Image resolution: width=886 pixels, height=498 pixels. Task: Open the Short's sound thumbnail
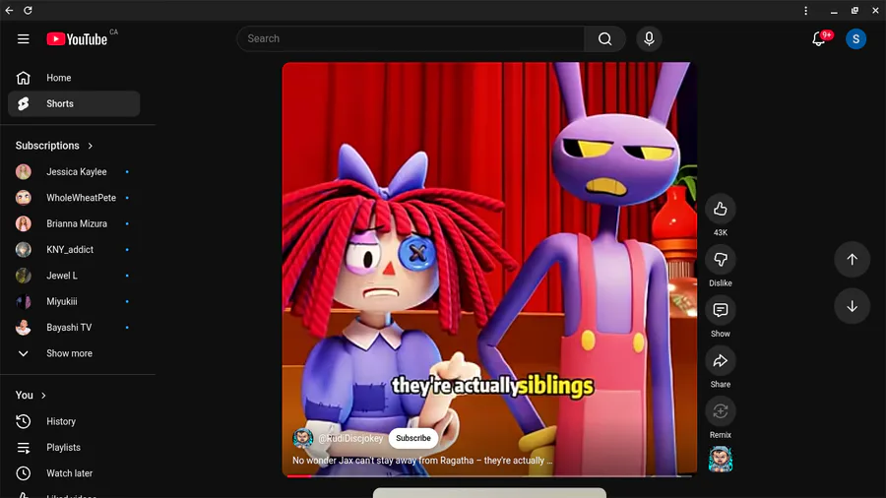click(720, 459)
